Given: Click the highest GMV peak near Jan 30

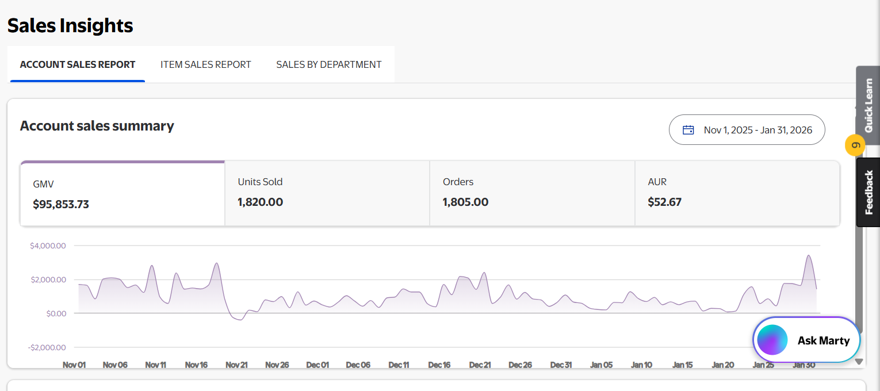Looking at the screenshot, I should click(x=809, y=256).
